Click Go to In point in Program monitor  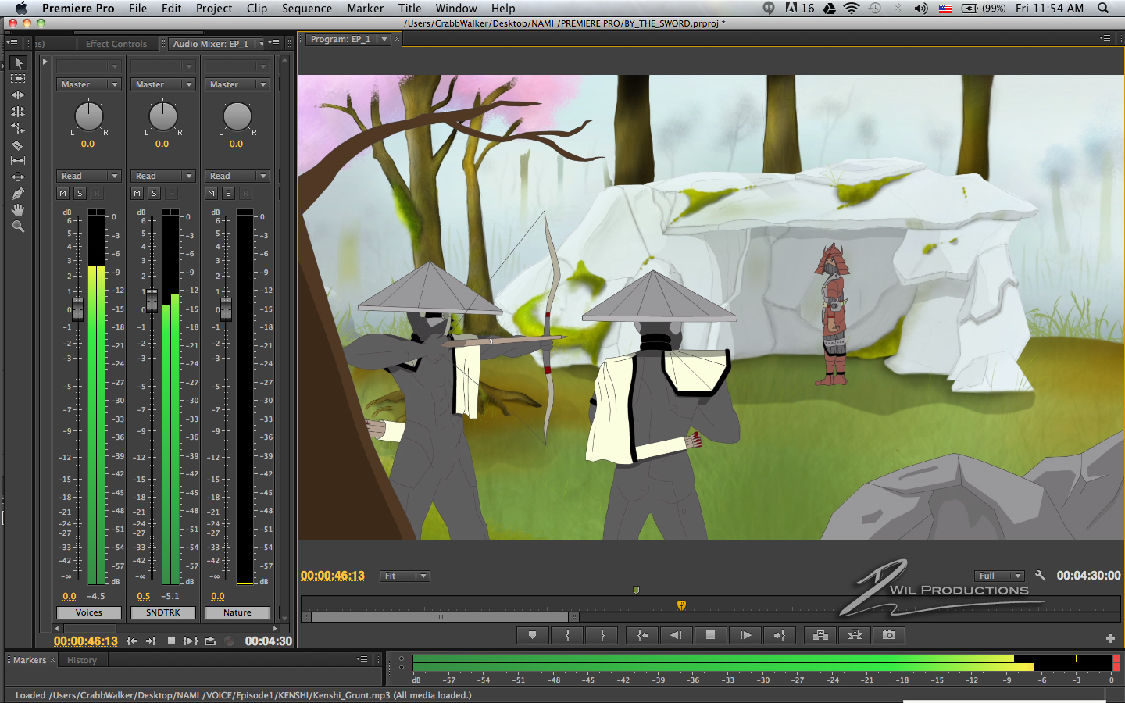pyautogui.click(x=642, y=635)
